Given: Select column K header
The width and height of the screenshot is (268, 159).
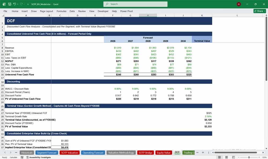Looking at the screenshot, I should (x=202, y=15).
